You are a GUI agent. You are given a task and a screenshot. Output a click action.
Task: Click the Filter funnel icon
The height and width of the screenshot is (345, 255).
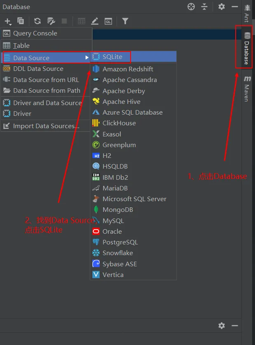[x=125, y=21]
